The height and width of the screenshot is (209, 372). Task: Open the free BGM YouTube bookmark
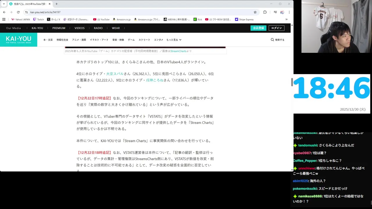click(218, 19)
